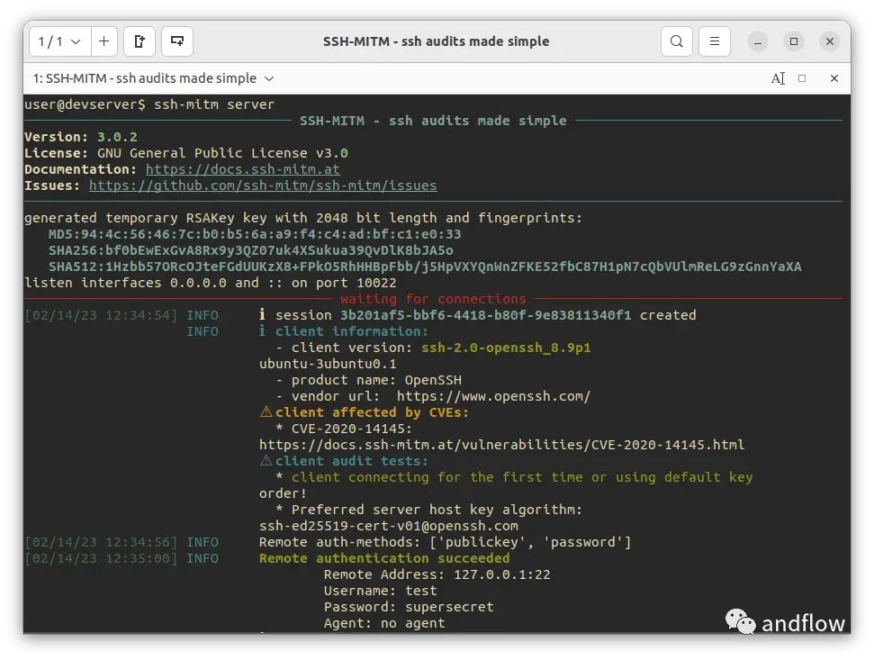
Task: Split the terminal pane vertically
Action: pos(140,41)
